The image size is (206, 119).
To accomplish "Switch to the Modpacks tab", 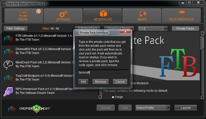I will click(x=103, y=15).
